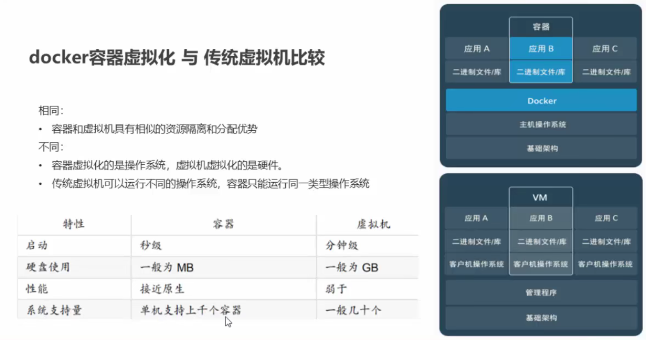This screenshot has height=340, width=646.
Task: Select the "启动" table row label
Action: [x=37, y=245]
